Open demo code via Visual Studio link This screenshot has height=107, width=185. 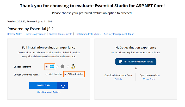tap(150, 79)
